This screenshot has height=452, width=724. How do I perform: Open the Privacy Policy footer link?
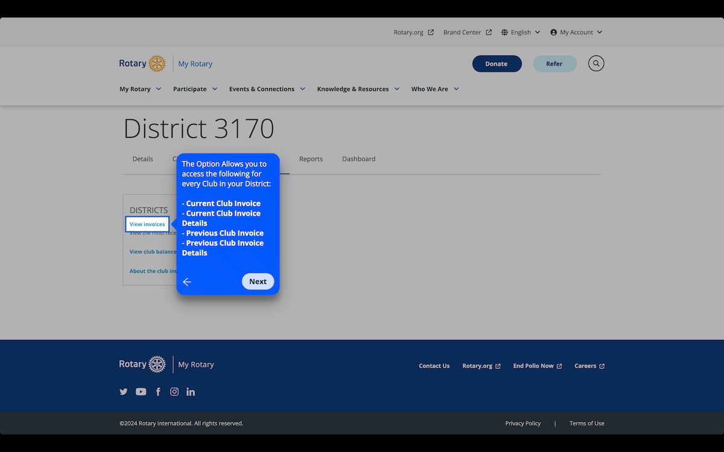point(522,424)
